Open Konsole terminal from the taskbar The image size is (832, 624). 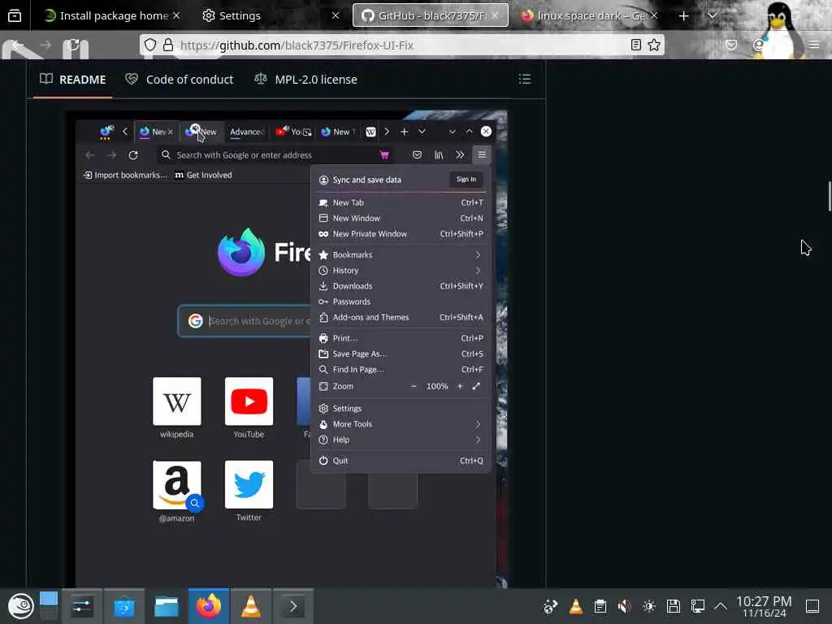pos(292,606)
